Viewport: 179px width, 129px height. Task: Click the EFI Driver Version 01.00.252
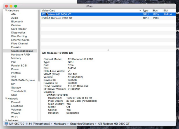[x=74, y=89]
